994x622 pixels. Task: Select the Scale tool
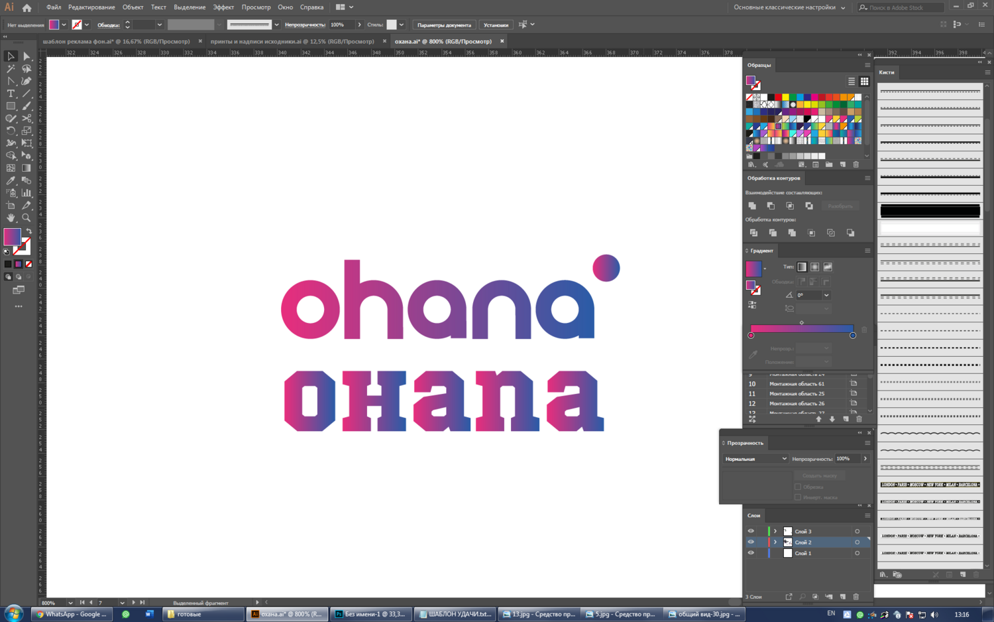tap(27, 131)
